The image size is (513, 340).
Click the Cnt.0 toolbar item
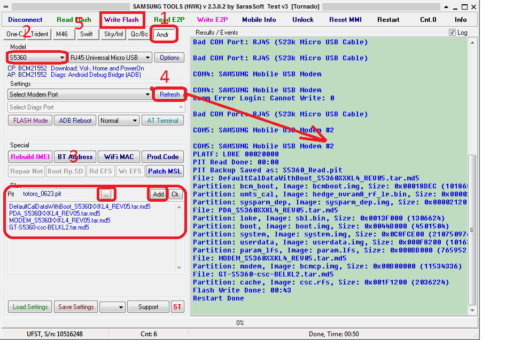pos(428,20)
